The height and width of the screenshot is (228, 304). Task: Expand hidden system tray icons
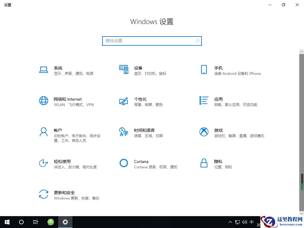click(230, 222)
